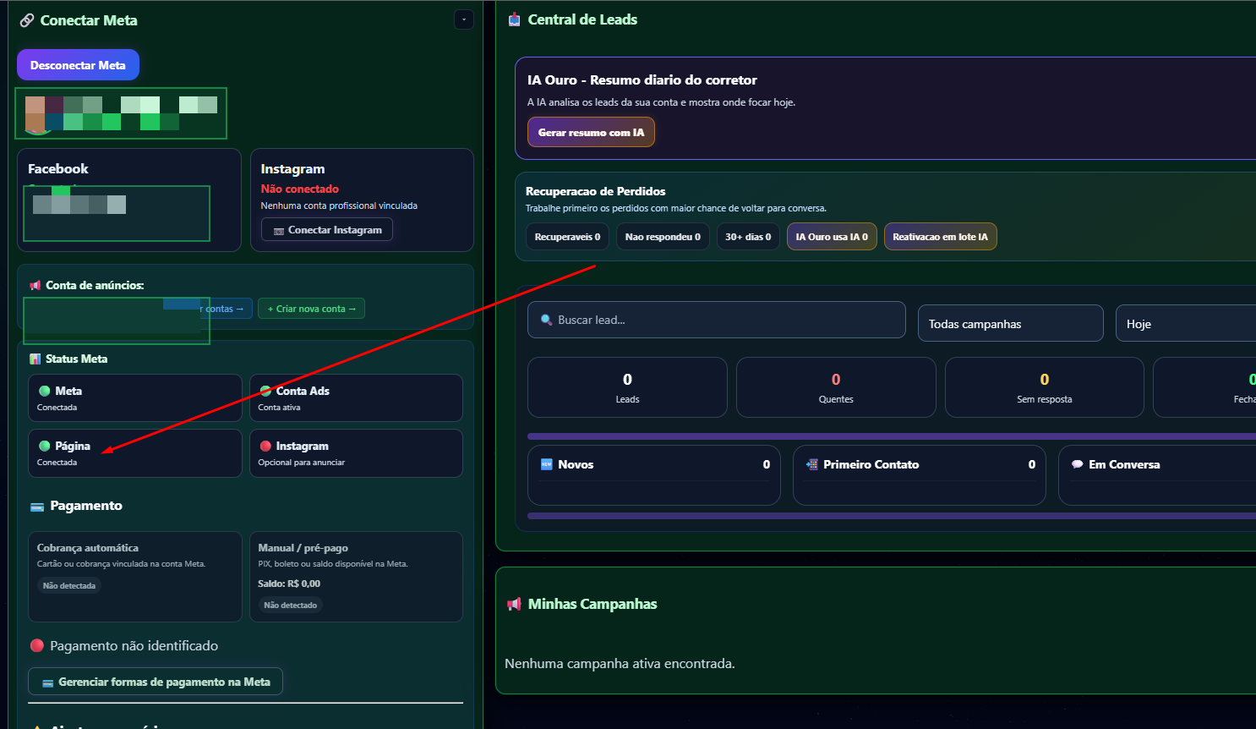Click the red status dot in Instagram status card

pos(265,446)
